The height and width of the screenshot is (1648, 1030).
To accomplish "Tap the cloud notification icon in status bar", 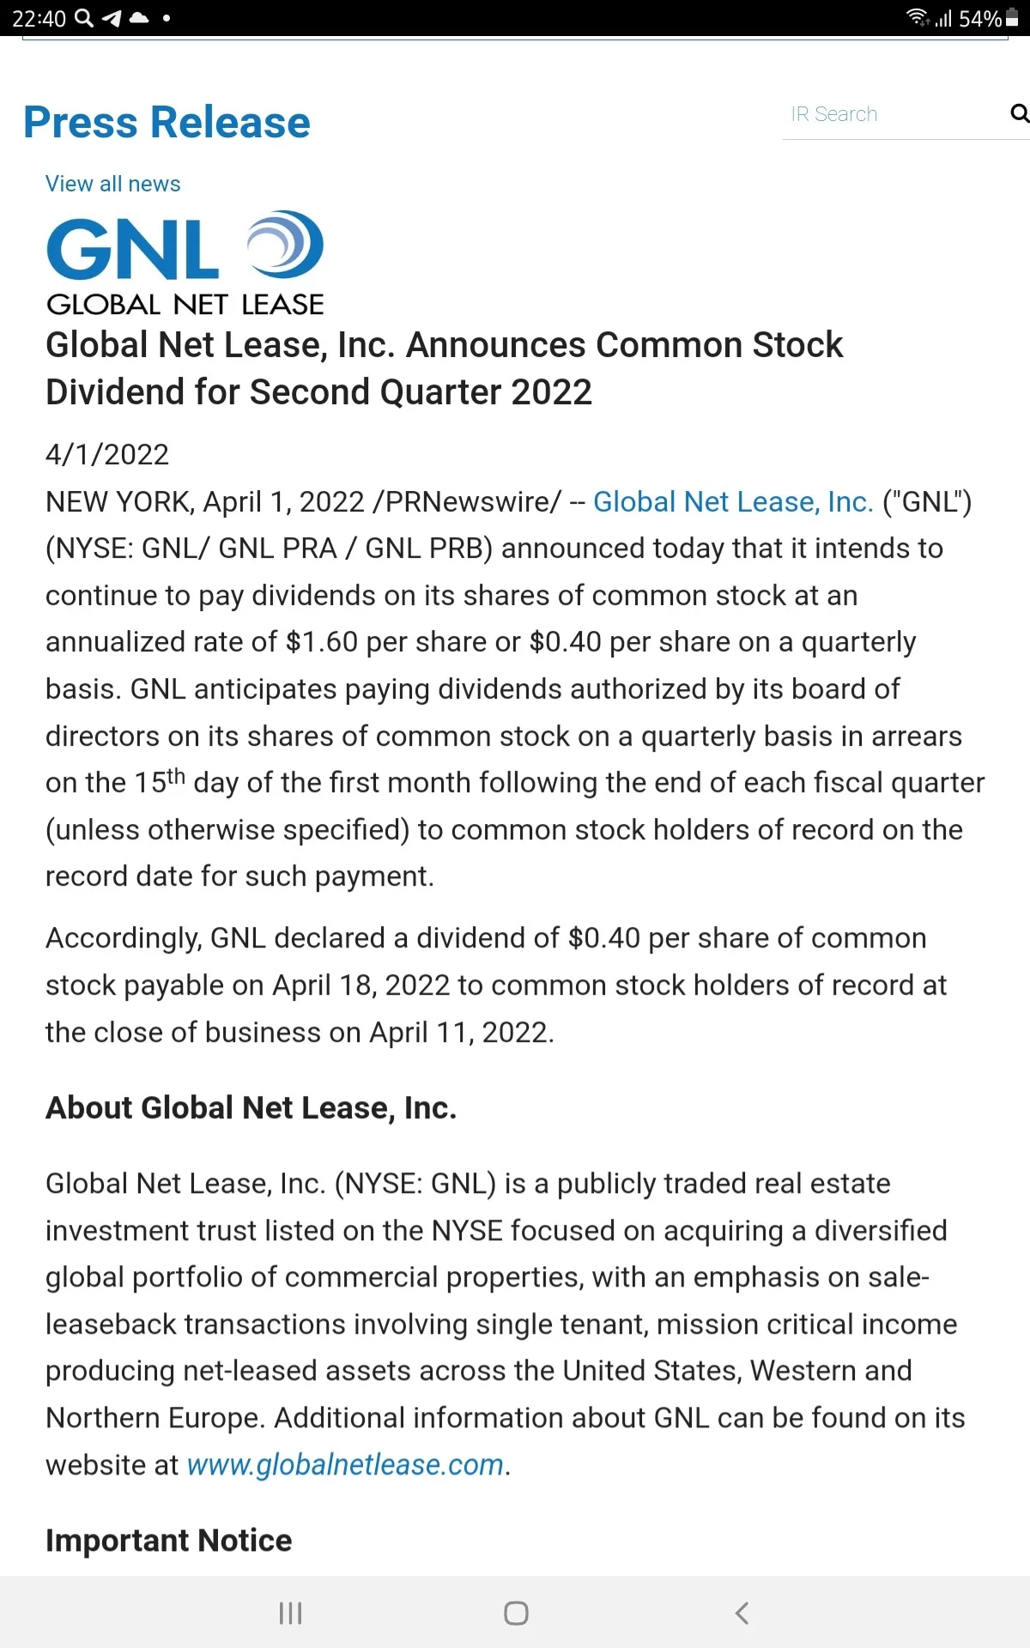I will pyautogui.click(x=139, y=18).
